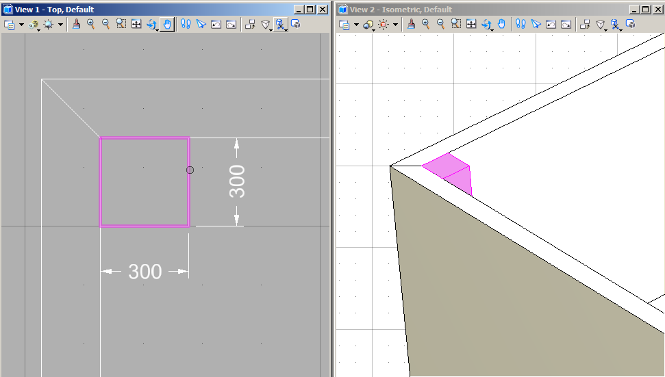Click Rotate View icon in View 2
The height and width of the screenshot is (377, 665).
coord(487,24)
